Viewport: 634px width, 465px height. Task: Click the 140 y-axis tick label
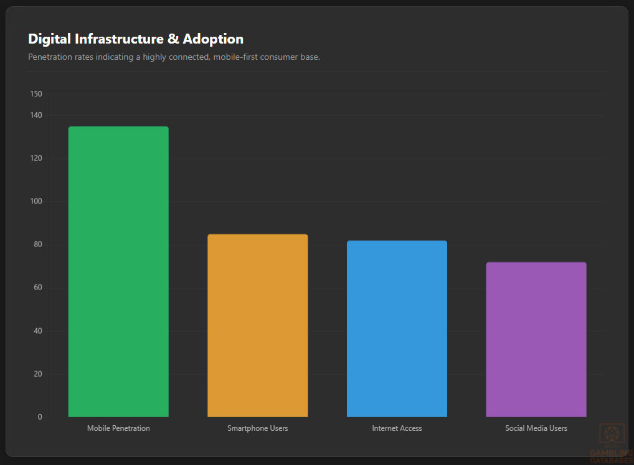click(36, 115)
